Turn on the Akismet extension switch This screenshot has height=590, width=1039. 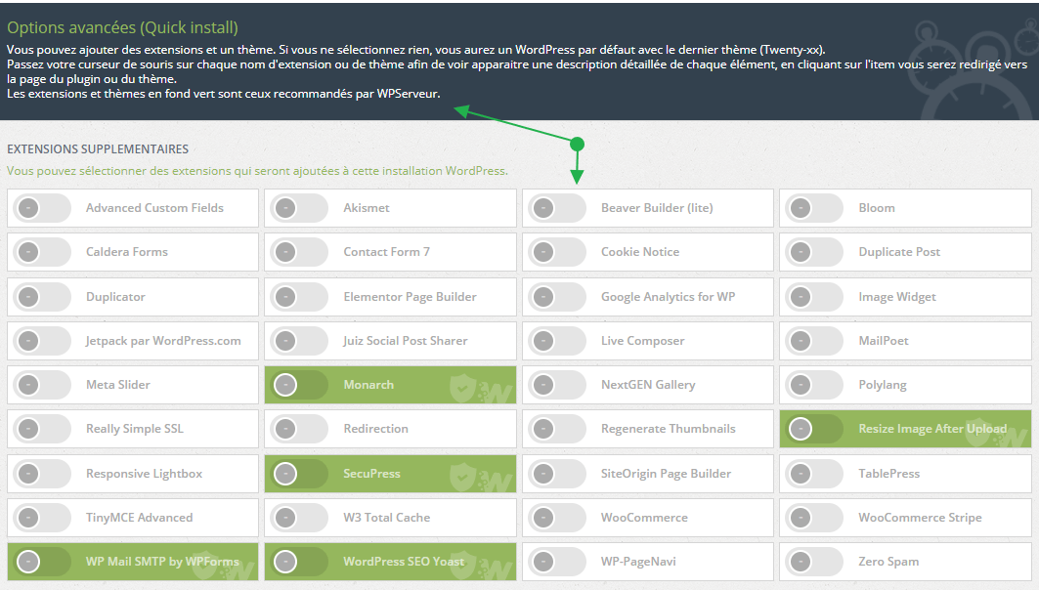[299, 208]
